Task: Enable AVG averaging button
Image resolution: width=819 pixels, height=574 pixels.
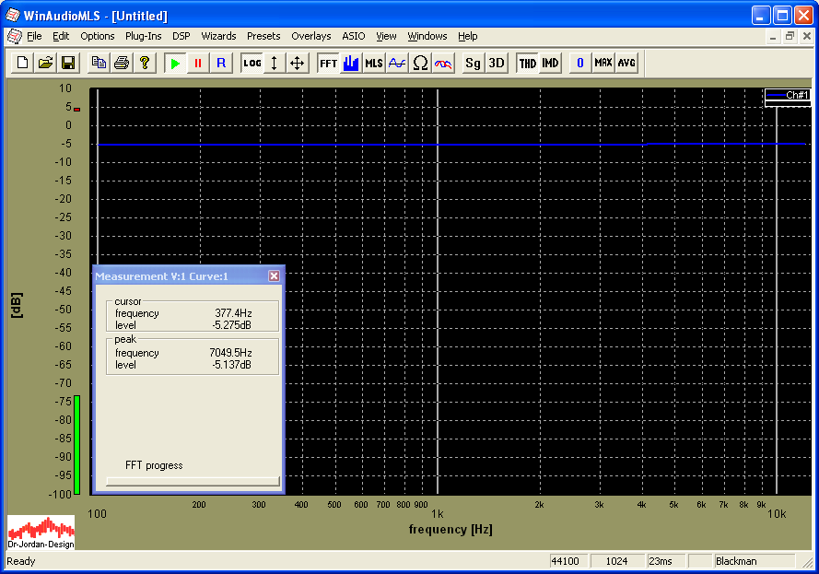Action: [626, 63]
